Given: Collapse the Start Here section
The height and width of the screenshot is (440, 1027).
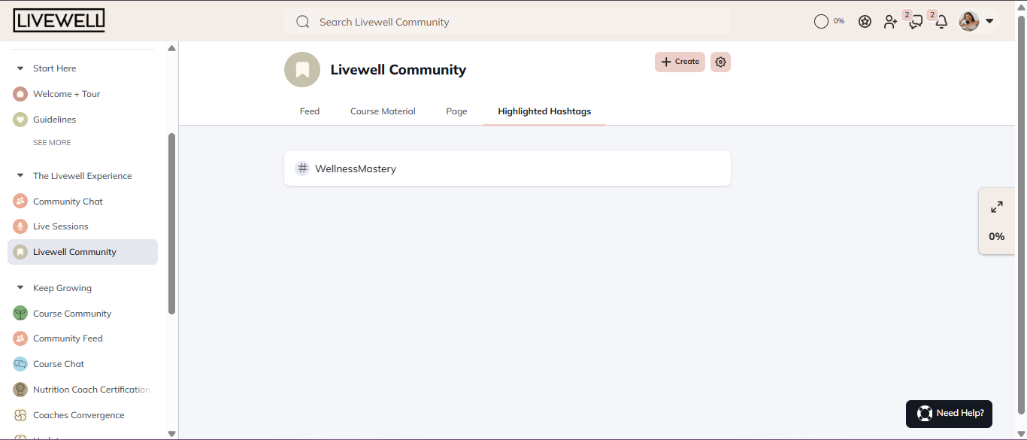Looking at the screenshot, I should 20,68.
